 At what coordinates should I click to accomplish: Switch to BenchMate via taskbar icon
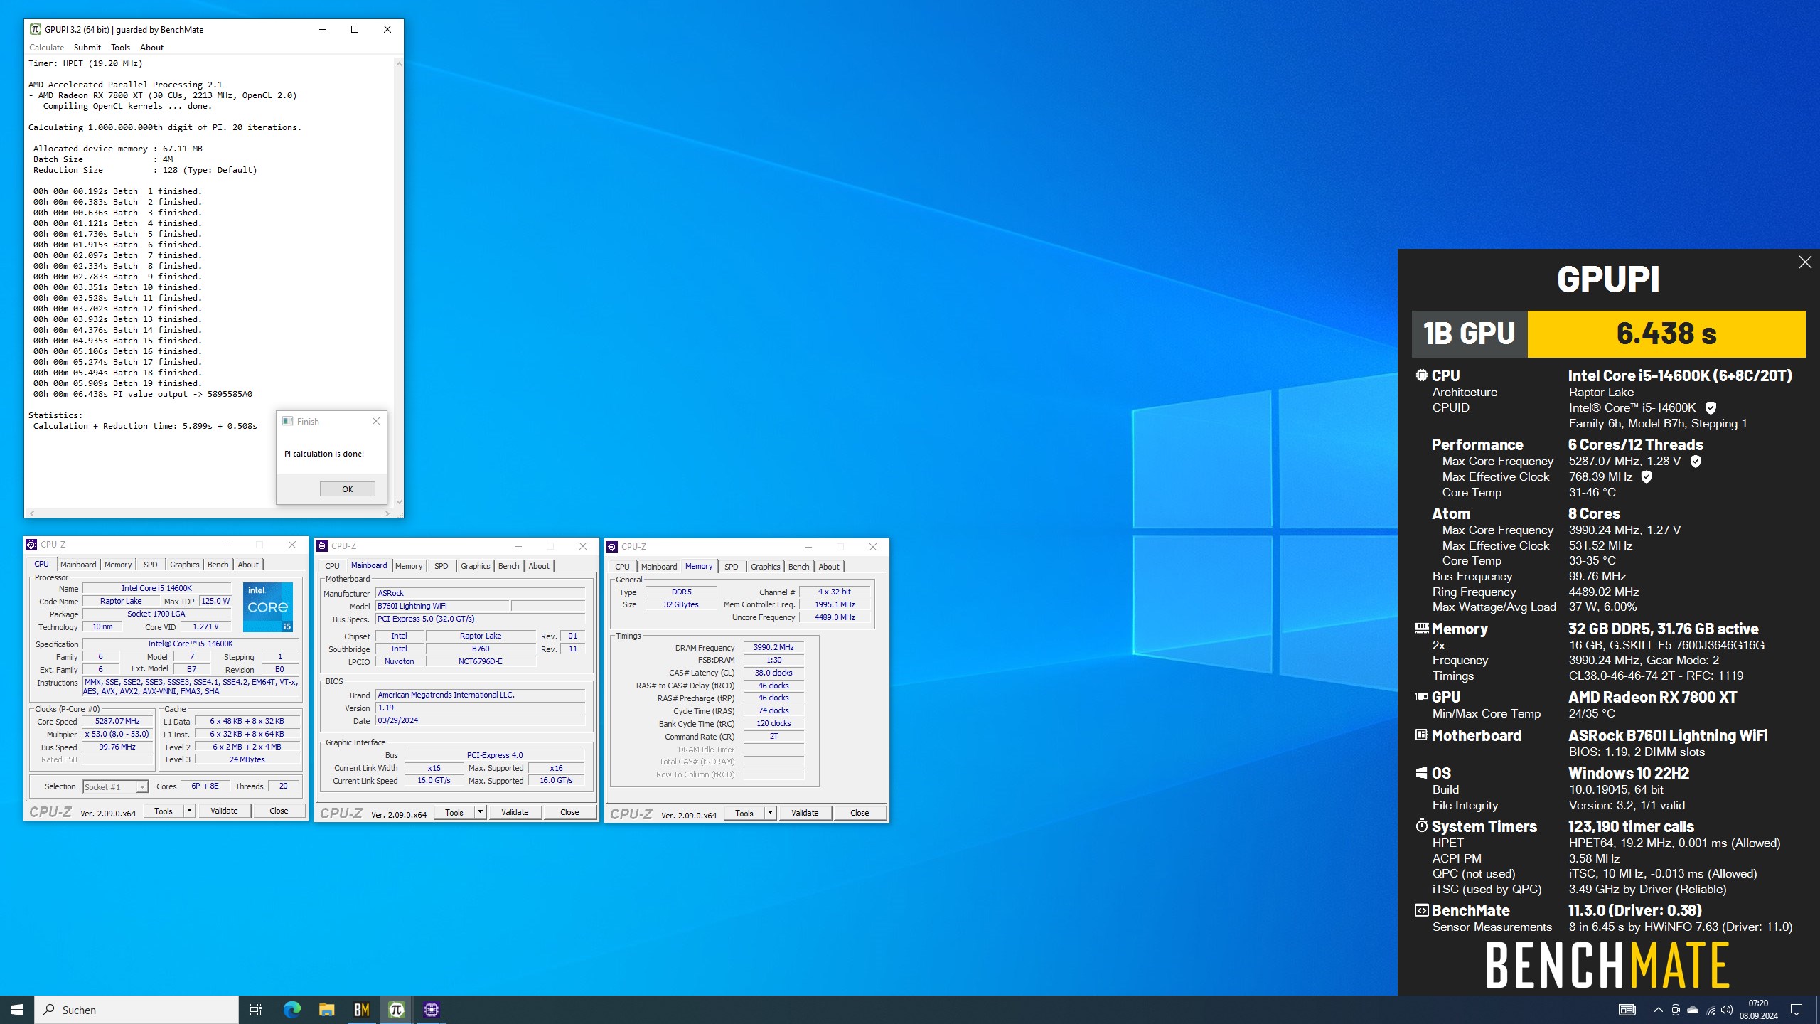361,1010
